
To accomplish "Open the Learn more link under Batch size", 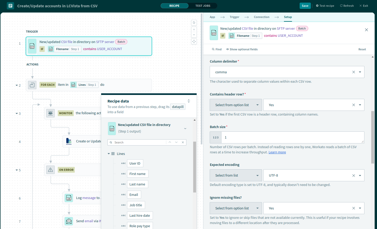I will coord(277,152).
